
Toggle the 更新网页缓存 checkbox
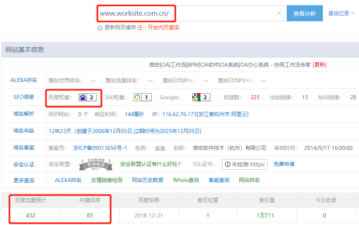tap(100, 28)
